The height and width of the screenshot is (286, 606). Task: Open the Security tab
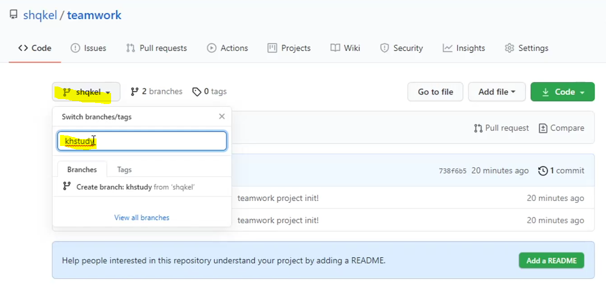[402, 48]
